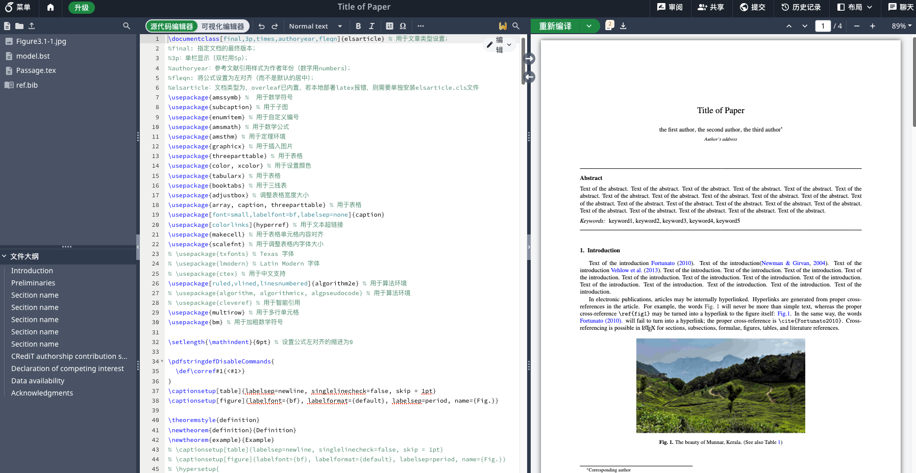The height and width of the screenshot is (473, 916).
Task: Open the Normal text style dropdown
Action: click(x=315, y=26)
